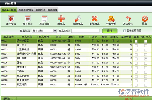Click the 其它操作 arrow icon
The height and width of the screenshot is (100, 152).
(128, 19)
